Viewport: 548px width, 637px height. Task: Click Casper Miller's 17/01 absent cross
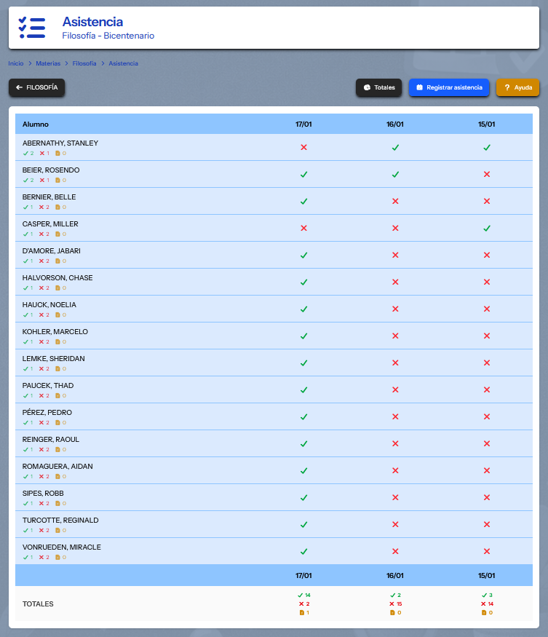pos(303,228)
